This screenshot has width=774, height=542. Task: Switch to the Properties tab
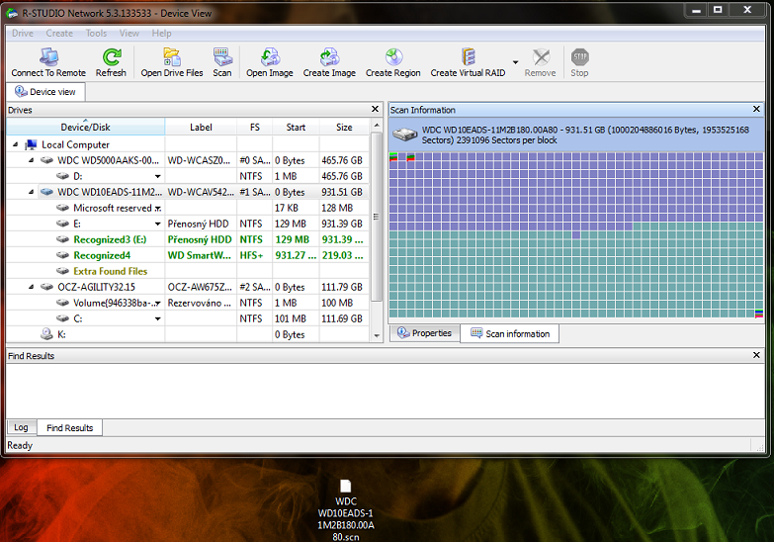coord(424,333)
